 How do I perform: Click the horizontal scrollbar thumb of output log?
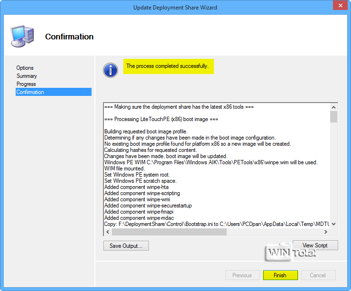(x=169, y=232)
